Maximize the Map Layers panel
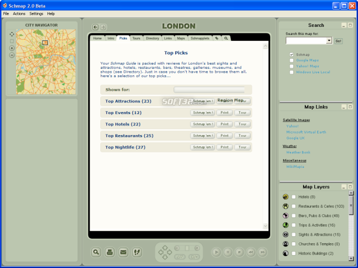Image resolution: width=358 pixels, height=268 pixels. point(350,187)
